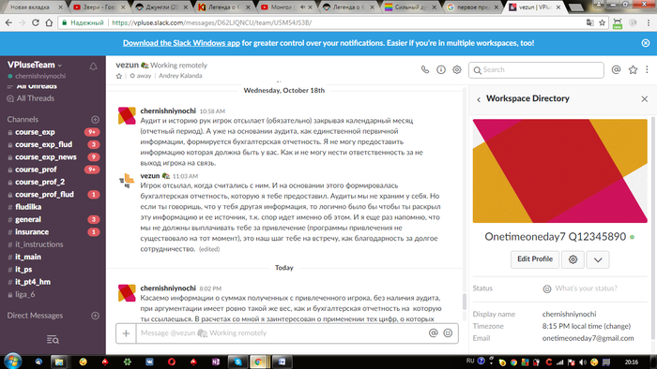
Task: Go back in Workspace Directory
Action: click(x=479, y=99)
